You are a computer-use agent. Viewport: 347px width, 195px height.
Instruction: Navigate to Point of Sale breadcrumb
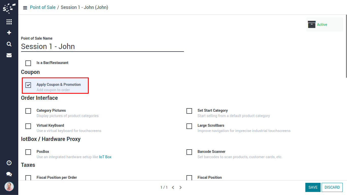[43, 7]
